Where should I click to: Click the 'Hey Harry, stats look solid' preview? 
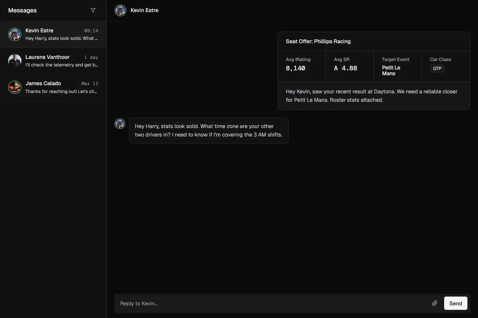pos(62,38)
